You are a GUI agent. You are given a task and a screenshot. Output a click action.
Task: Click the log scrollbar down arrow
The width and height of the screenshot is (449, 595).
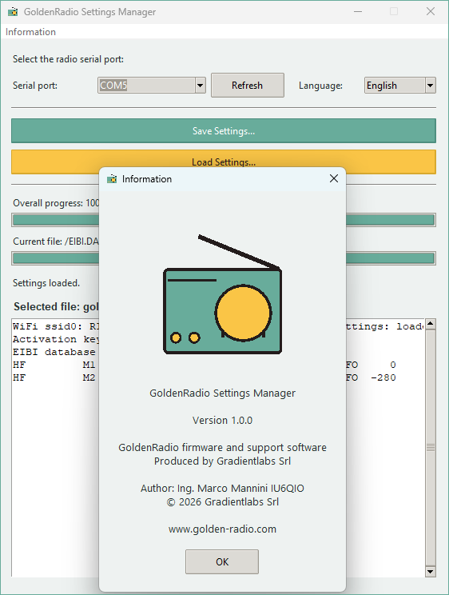(430, 571)
